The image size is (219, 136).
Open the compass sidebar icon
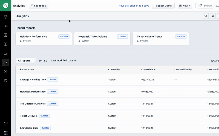5,72
